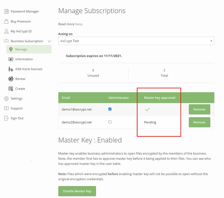
Task: Click the Disable Master Key button
Action: click(x=77, y=191)
